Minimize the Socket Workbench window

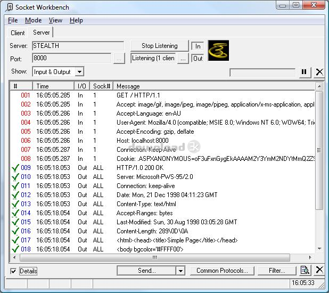pyautogui.click(x=283, y=5)
